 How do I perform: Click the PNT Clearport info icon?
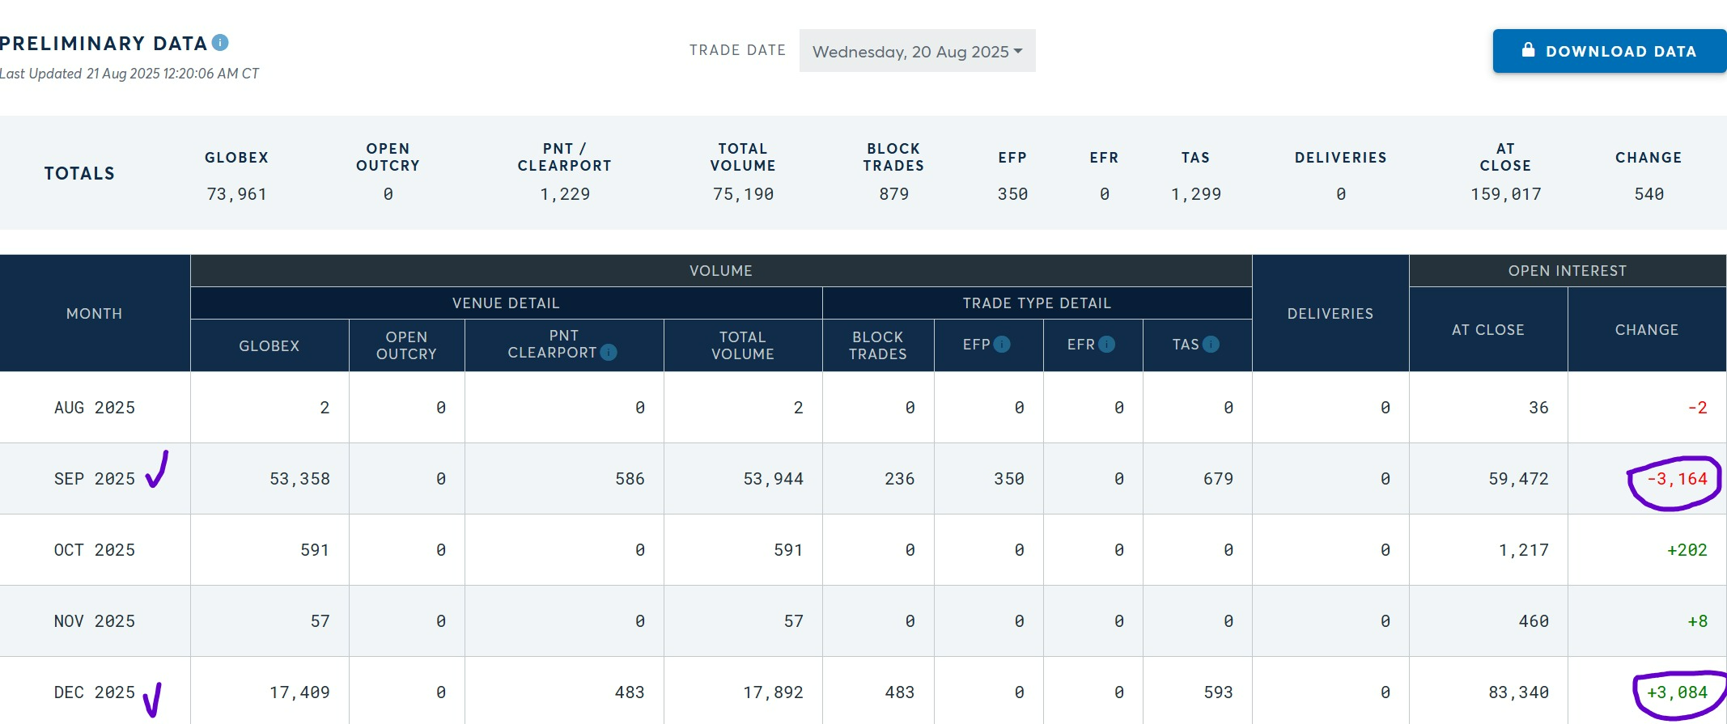click(x=609, y=353)
